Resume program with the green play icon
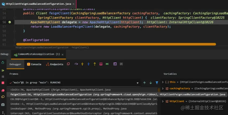Screen dimensions: 228x115 pyautogui.click(x=3, y=71)
